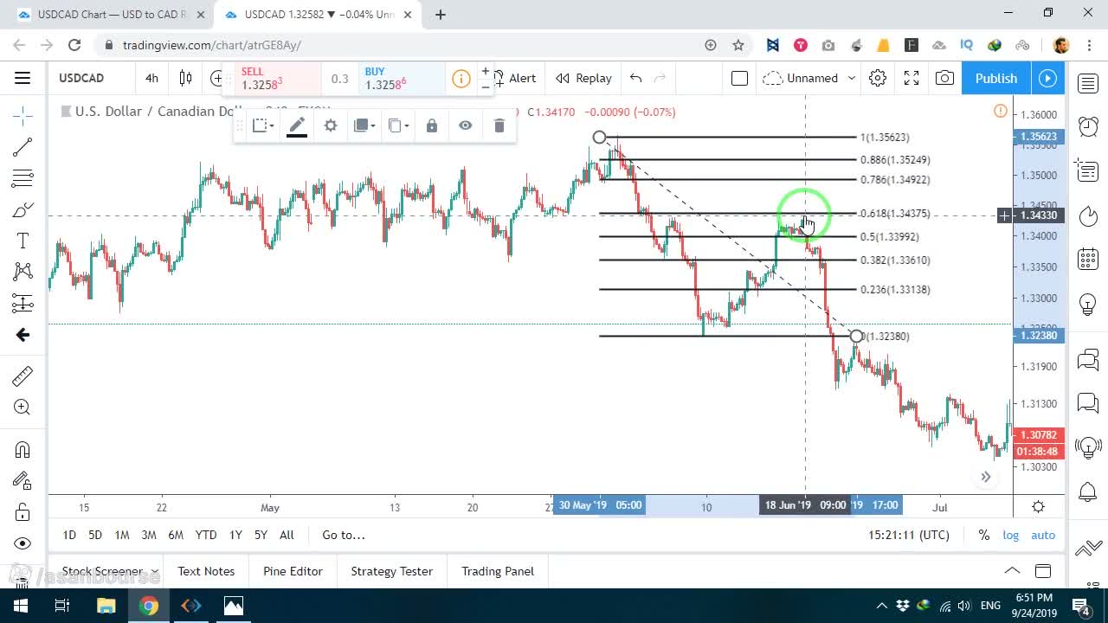Open Chrome from the Windows taskbar
The height and width of the screenshot is (623, 1108).
[x=149, y=605]
